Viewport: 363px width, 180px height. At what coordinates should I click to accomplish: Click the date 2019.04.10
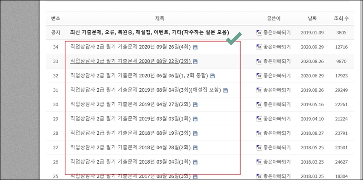312,119
